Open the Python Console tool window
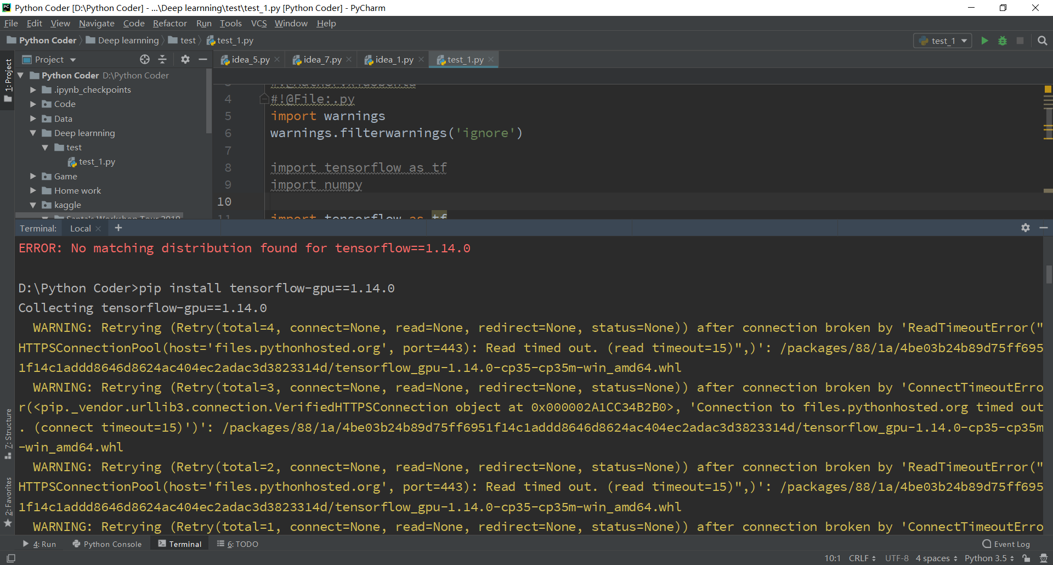 coord(107,544)
